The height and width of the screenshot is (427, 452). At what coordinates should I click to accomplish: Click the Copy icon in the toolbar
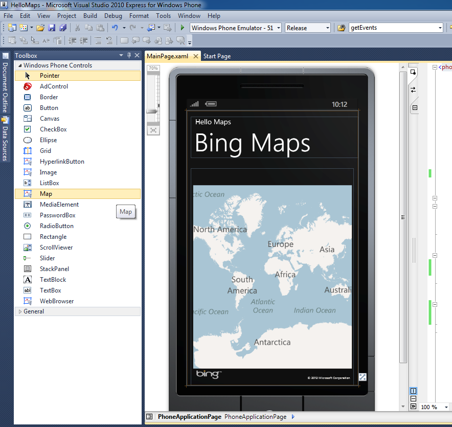88,28
